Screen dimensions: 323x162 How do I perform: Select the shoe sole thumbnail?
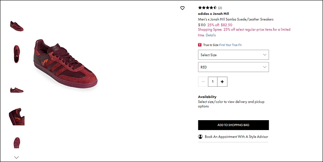pos(17,143)
